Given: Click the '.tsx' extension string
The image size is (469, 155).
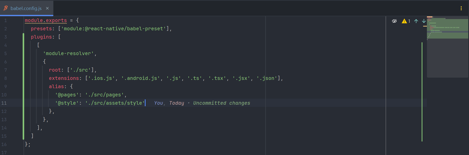Looking at the screenshot, I should [217, 78].
